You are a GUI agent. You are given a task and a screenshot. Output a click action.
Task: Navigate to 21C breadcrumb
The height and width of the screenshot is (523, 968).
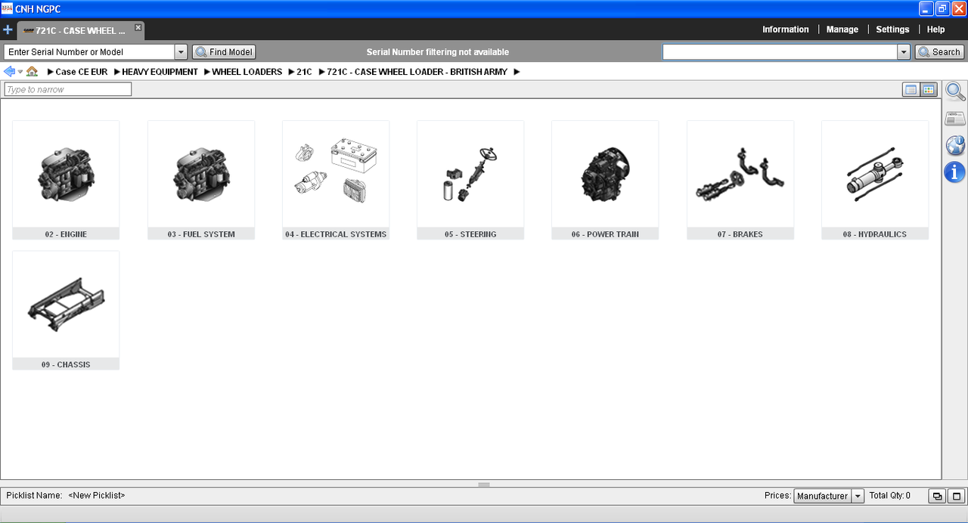click(x=304, y=72)
